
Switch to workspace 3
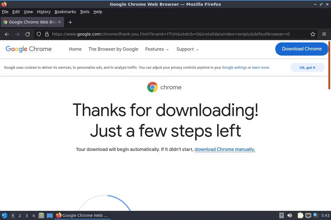pos(27,216)
